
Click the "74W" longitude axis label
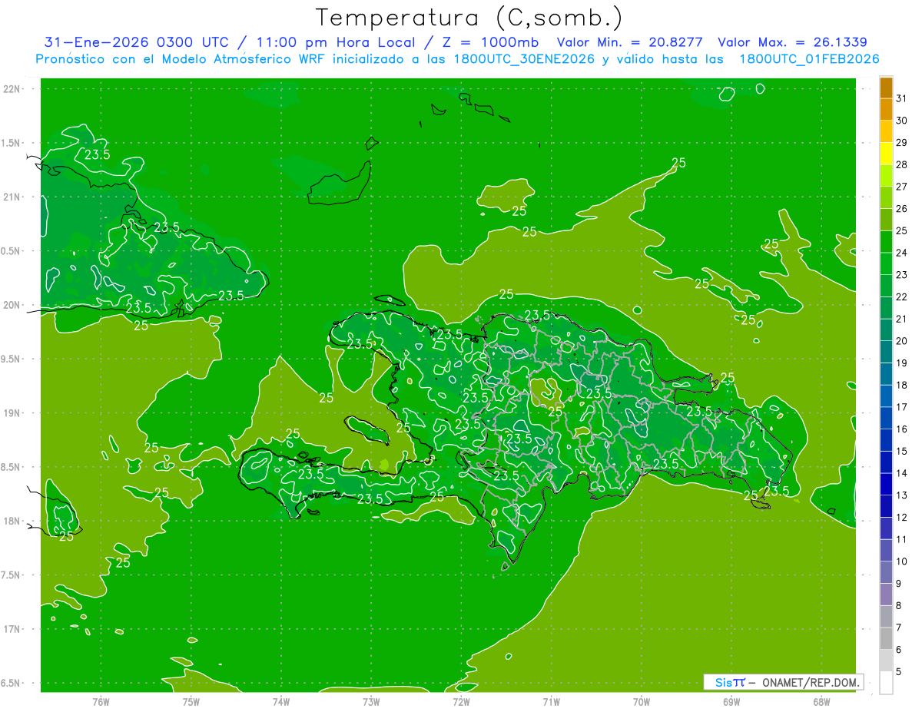point(281,700)
